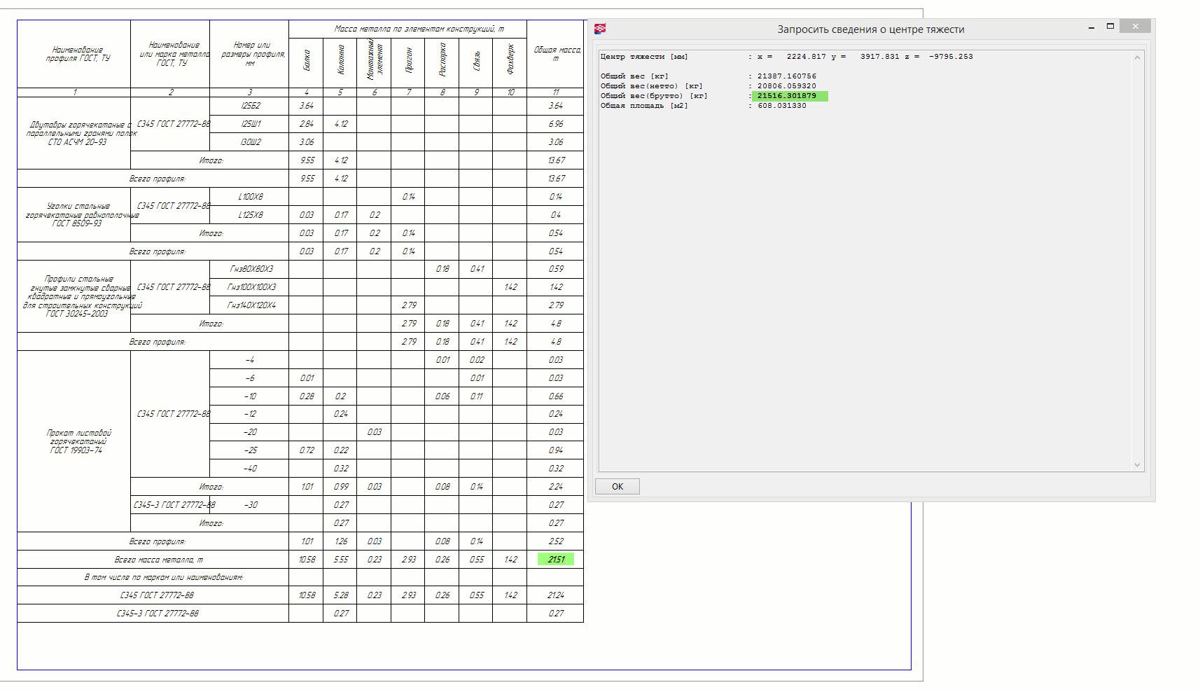The width and height of the screenshot is (1200, 692).
Task: Click the Колонна total 5.55 in 'Всего масса металла' row
Action: (340, 560)
